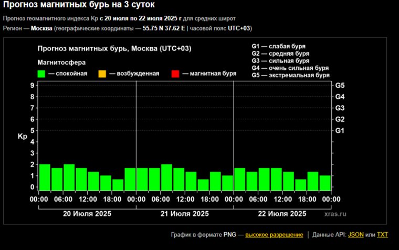
Task: Click the green спокойная legend swatch
Action: pyautogui.click(x=41, y=74)
